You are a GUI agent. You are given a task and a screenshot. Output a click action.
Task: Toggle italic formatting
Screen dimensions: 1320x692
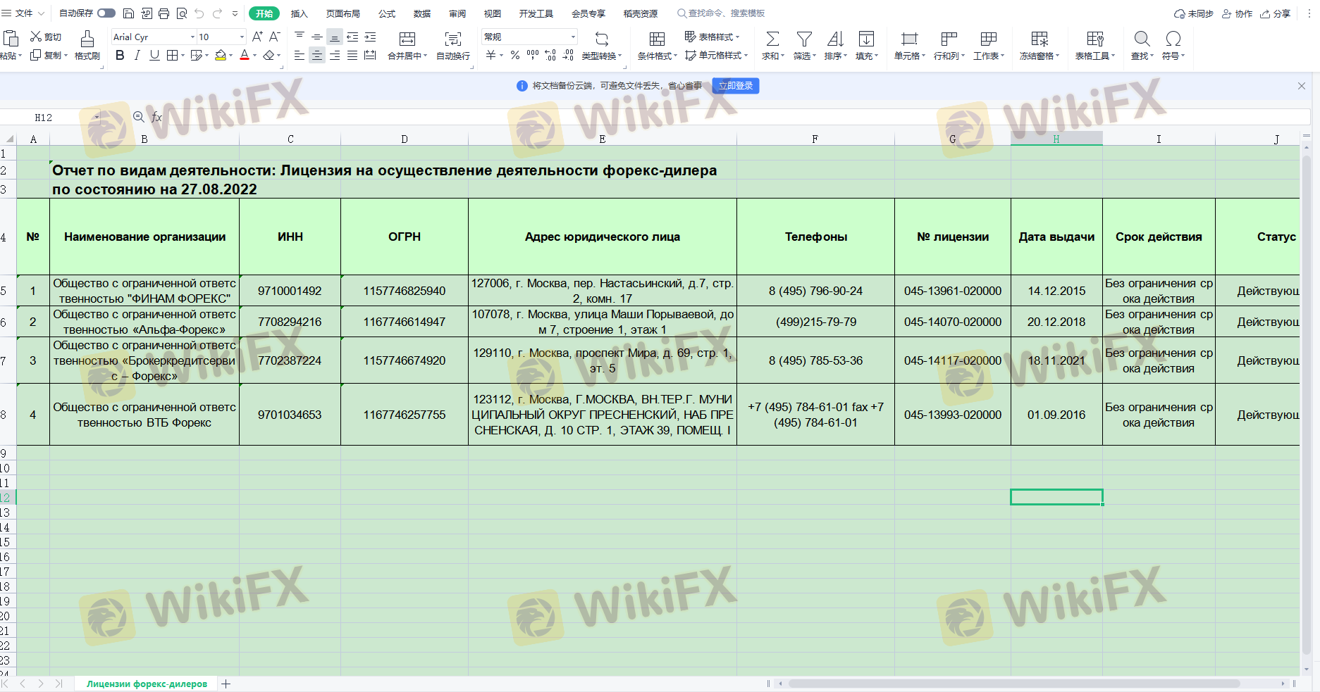[137, 56]
